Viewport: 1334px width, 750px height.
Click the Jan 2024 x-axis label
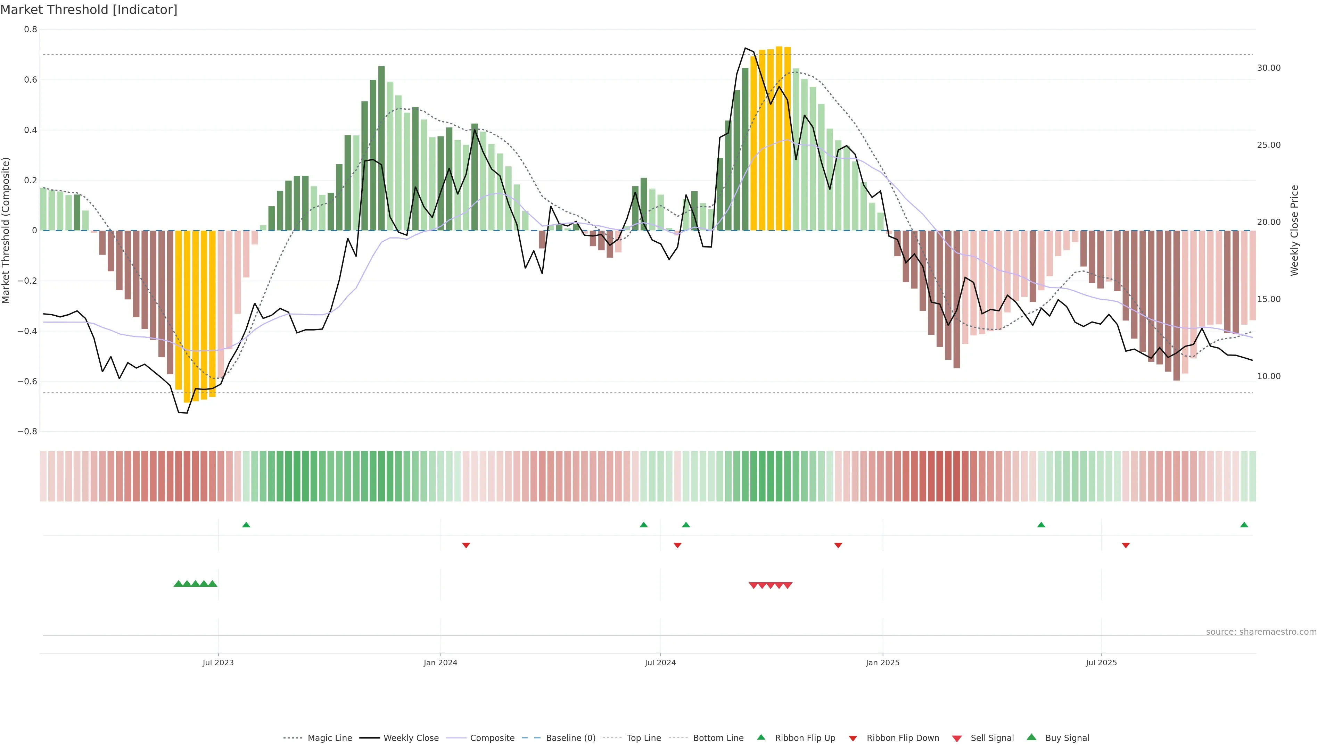440,662
